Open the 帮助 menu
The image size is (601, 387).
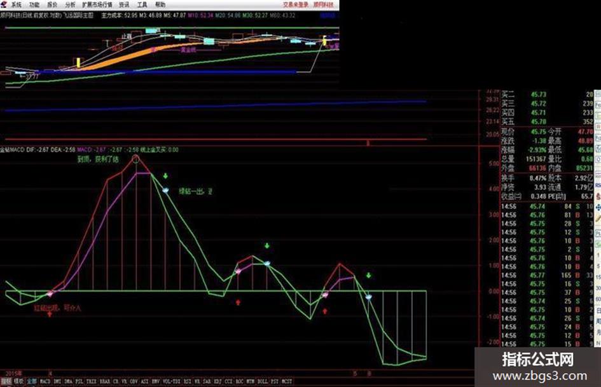pos(160,4)
